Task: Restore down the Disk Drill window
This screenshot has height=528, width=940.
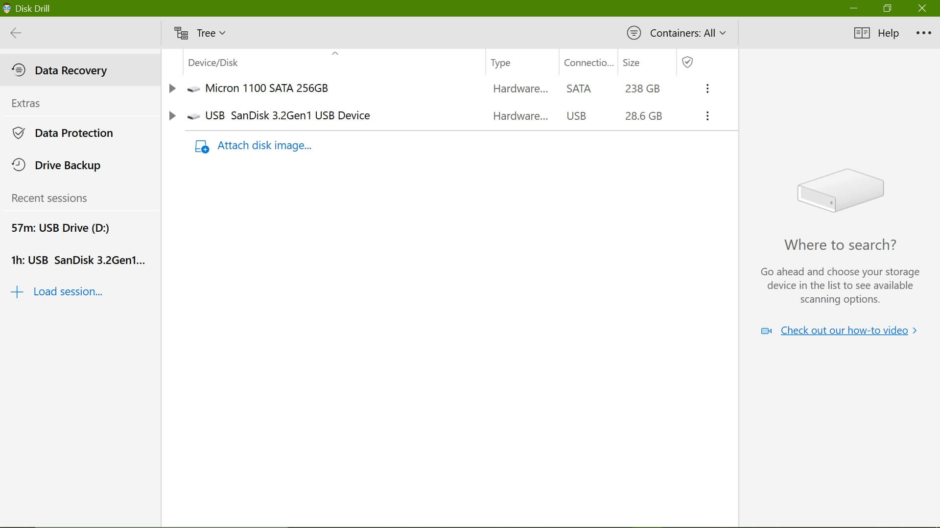Action: 887,8
